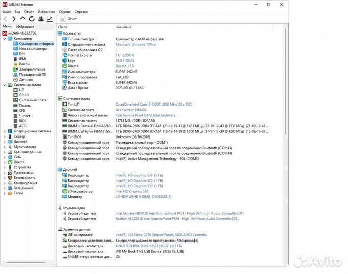This screenshot has width=348, height=274.
Task: Open the user/driver updates icon in toolbar
Action: pos(41,19)
